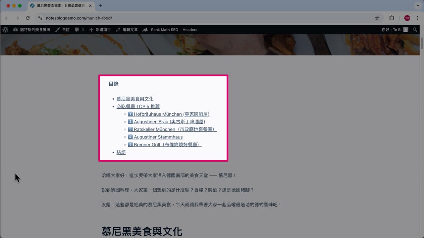Select the 自訂 (Customize) pencil icon
Image resolution: width=424 pixels, height=238 pixels.
[x=63, y=30]
